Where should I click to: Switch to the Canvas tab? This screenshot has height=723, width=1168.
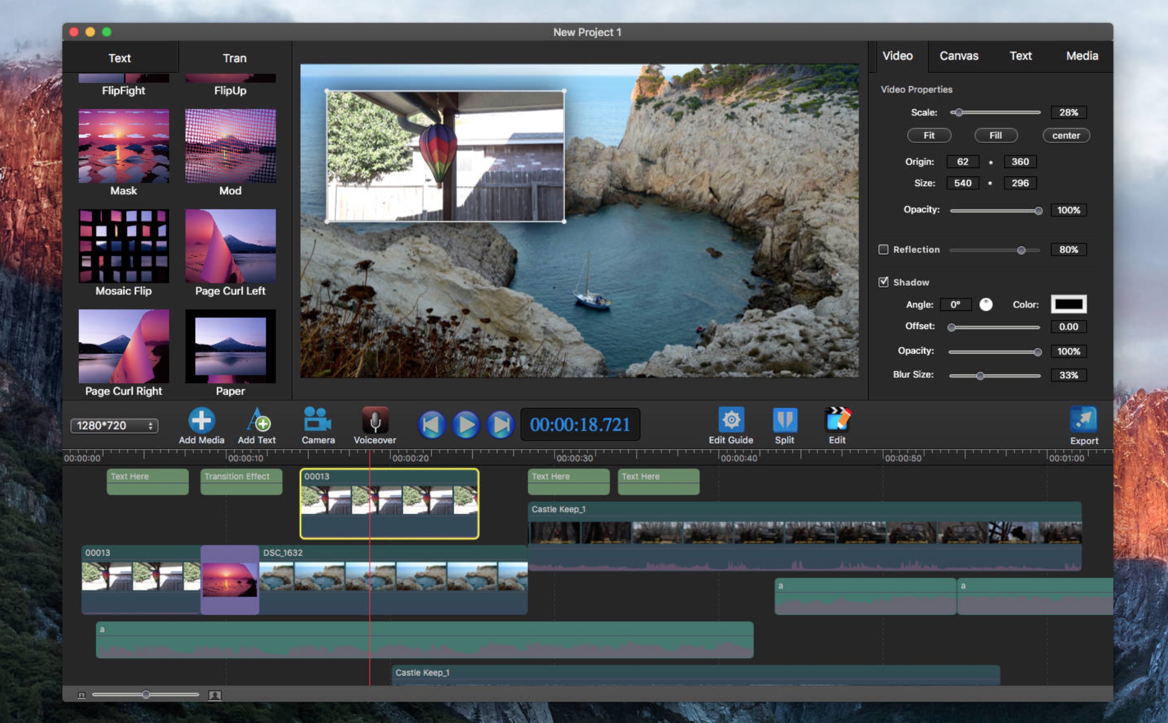(959, 56)
